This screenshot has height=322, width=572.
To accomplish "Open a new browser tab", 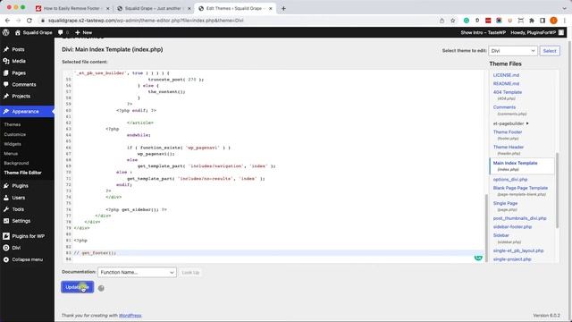I will (283, 8).
